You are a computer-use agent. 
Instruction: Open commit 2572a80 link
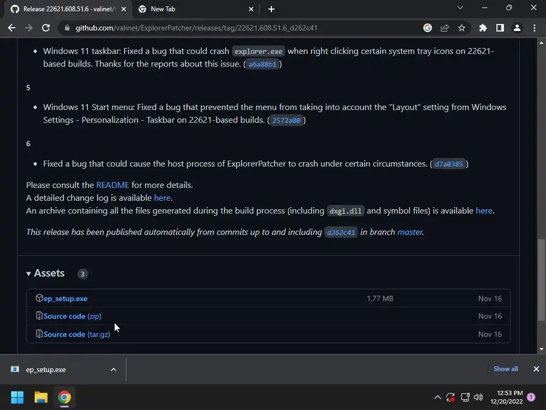(286, 120)
